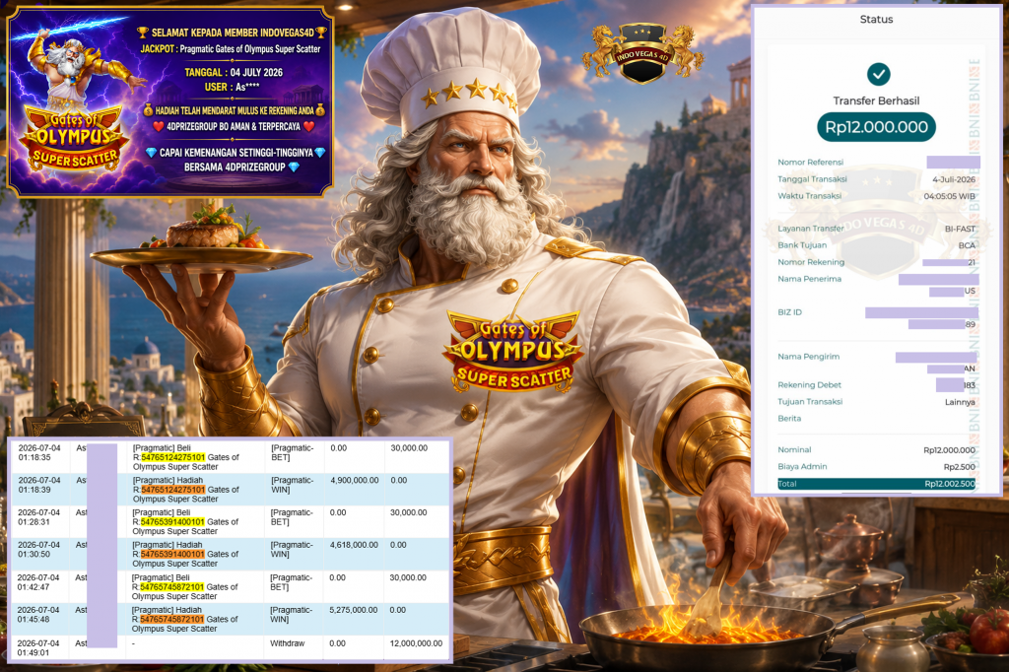Click the Nominal label
1009x672 pixels.
(x=794, y=450)
